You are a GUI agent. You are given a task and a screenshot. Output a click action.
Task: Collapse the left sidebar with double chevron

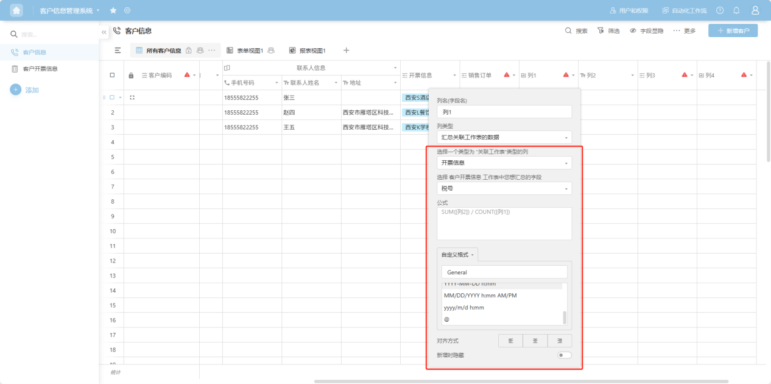click(x=104, y=31)
